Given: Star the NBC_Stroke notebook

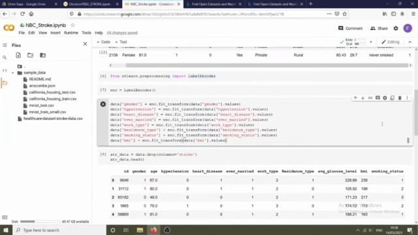Looking at the screenshot, I should coord(72,25).
